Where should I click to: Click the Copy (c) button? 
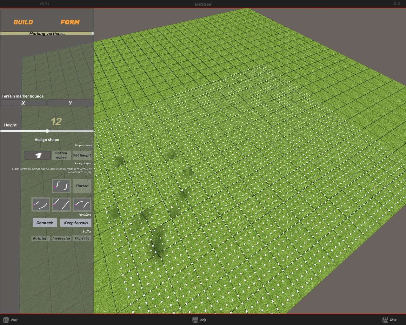click(x=82, y=238)
